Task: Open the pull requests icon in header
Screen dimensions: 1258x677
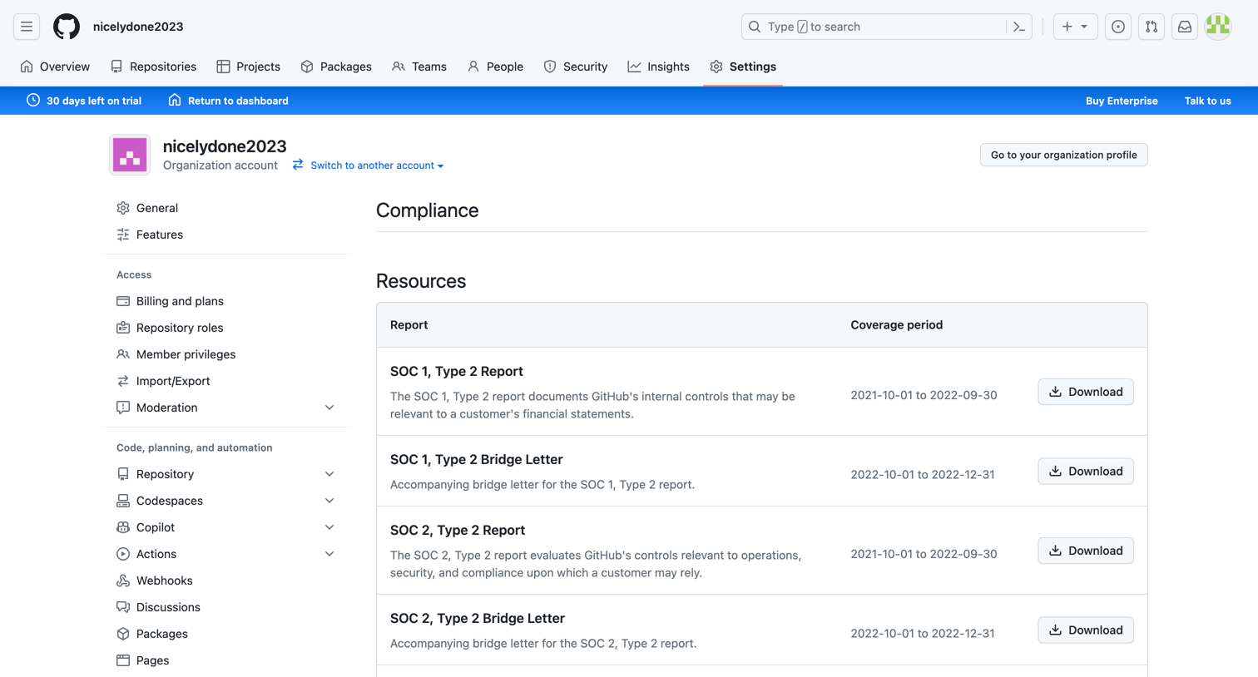Action: point(1152,27)
